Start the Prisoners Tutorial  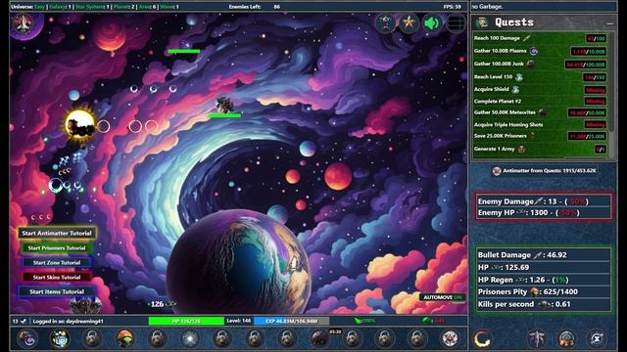[x=57, y=247]
